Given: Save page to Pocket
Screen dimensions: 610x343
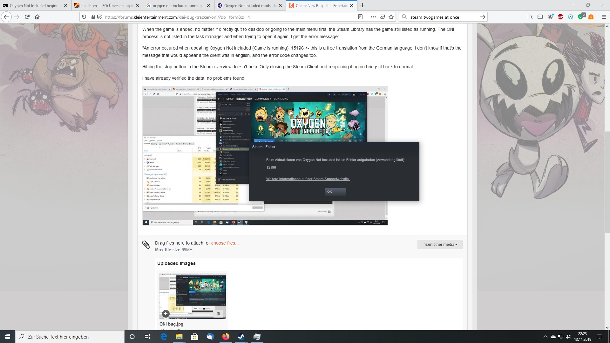Looking at the screenshot, I should pos(382,17).
